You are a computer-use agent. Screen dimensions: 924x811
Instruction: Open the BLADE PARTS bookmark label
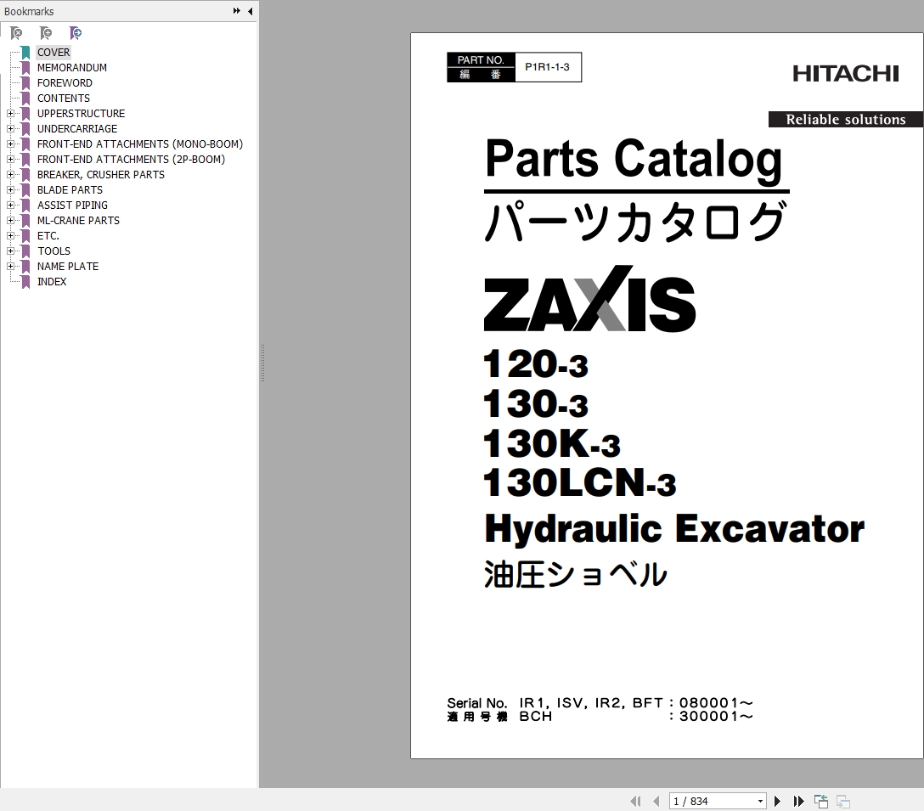tap(70, 190)
